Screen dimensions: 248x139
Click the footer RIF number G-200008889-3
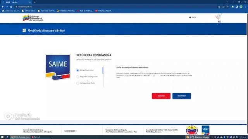coord(71,131)
